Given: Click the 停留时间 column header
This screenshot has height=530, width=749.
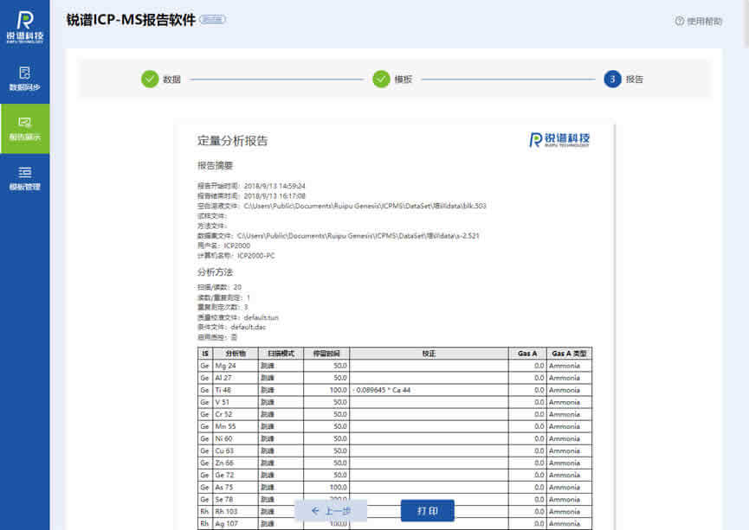Looking at the screenshot, I should coord(326,354).
